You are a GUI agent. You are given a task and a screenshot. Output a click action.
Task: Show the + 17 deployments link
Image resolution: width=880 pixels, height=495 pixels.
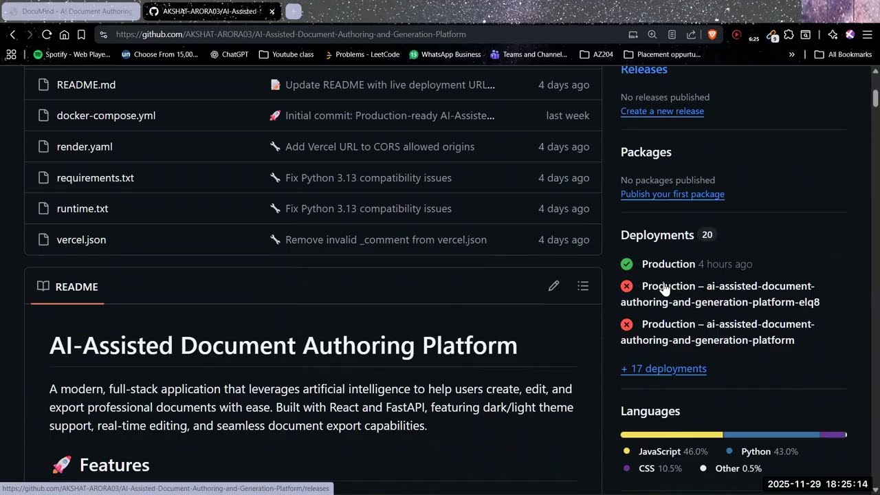[x=663, y=368]
